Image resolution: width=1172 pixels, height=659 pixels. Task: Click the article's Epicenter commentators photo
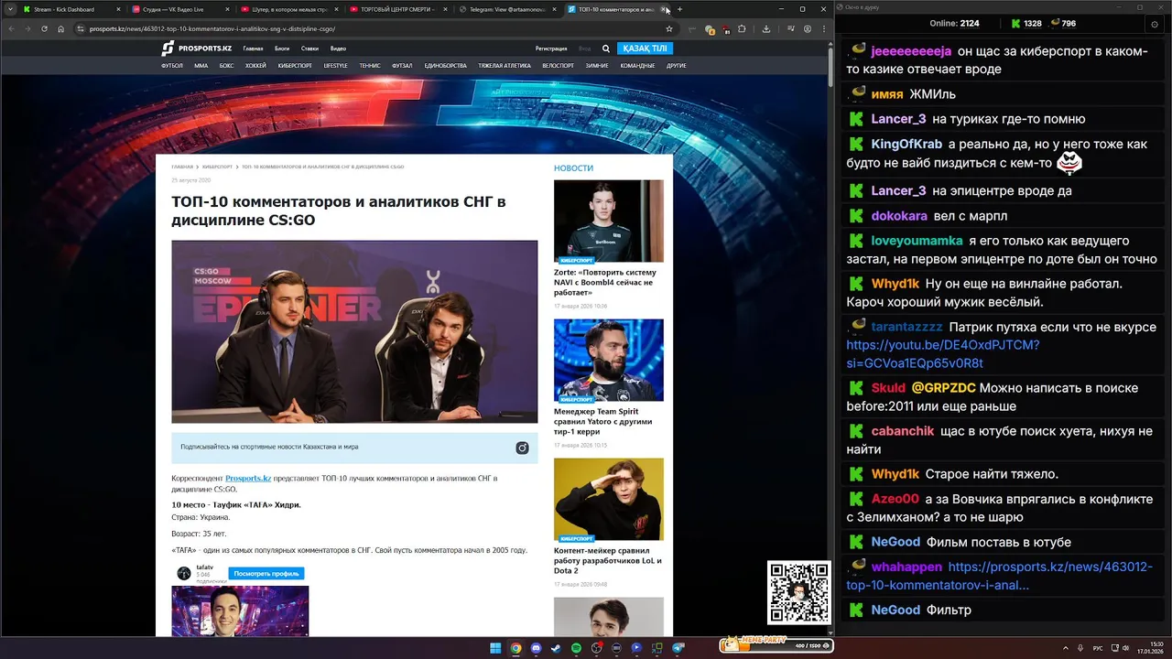pyautogui.click(x=354, y=331)
